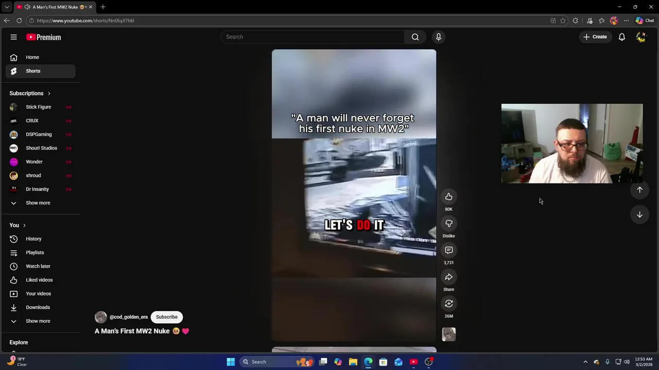Screen dimensions: 659x370
Task: Open Dr Insanity channel
Action: point(40,189)
